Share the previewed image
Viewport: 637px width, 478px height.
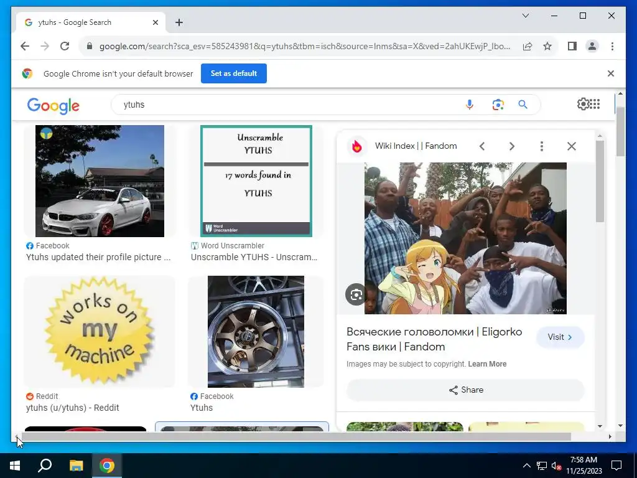pyautogui.click(x=465, y=390)
